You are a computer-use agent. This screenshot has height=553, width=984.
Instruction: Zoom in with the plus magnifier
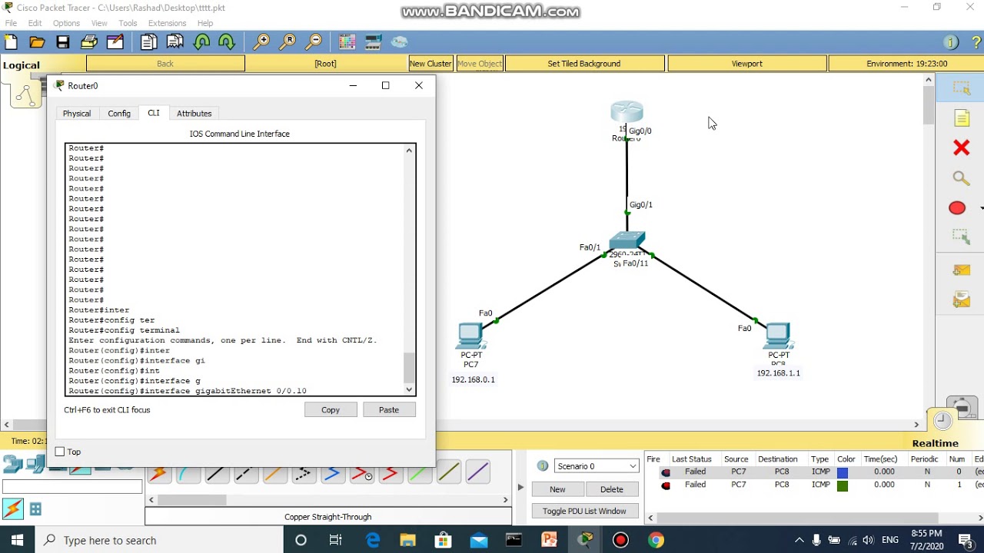(x=261, y=42)
